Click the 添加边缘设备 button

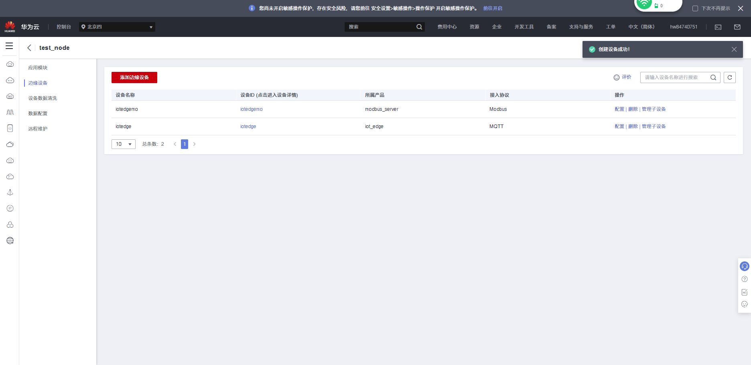point(134,77)
